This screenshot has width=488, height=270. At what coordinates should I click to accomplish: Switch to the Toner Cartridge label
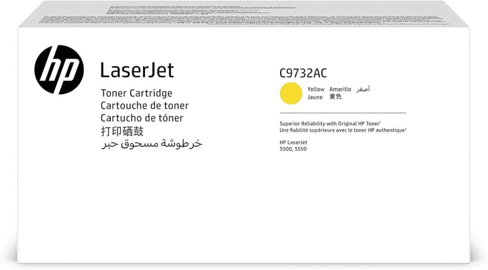pos(136,93)
